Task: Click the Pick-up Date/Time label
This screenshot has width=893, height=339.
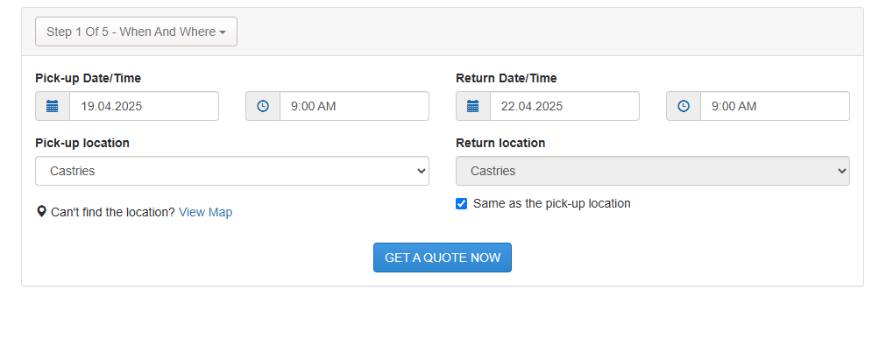Action: pyautogui.click(x=89, y=79)
